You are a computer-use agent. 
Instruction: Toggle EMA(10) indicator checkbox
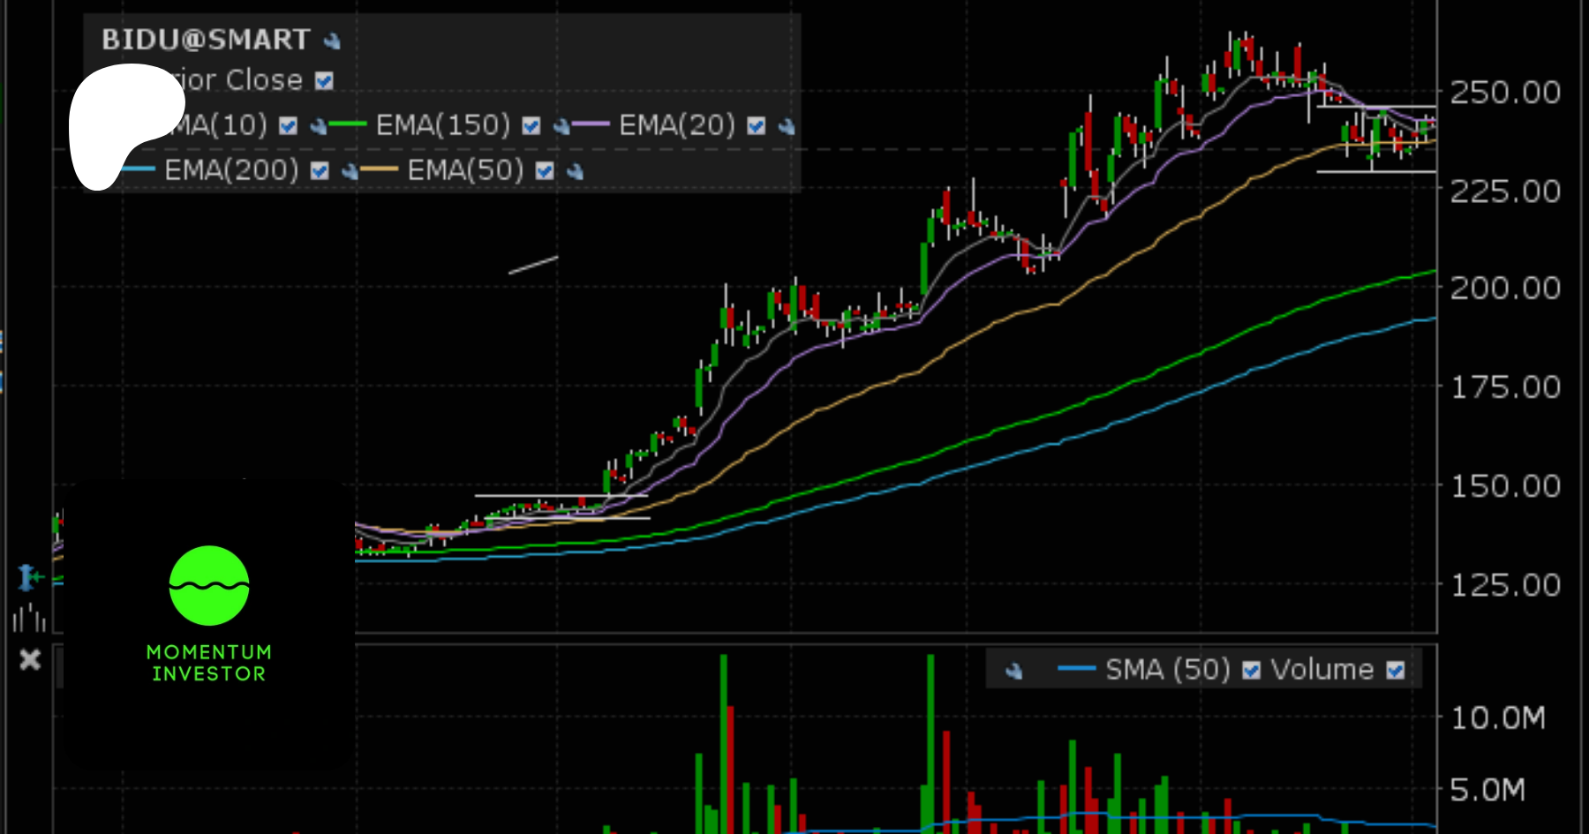(x=288, y=126)
